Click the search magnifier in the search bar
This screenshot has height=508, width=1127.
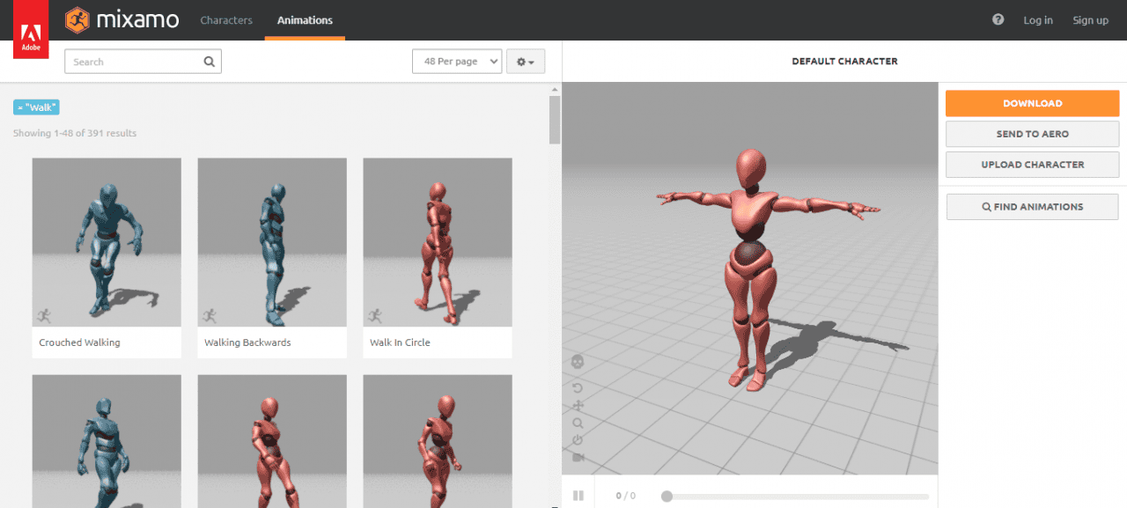pyautogui.click(x=209, y=62)
